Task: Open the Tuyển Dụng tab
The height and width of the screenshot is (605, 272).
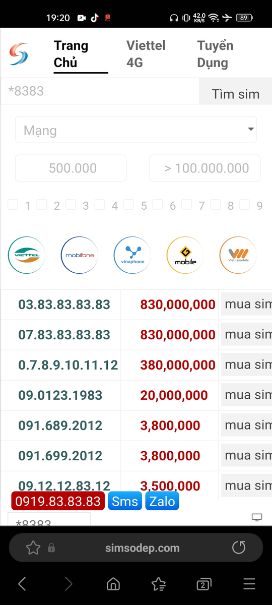Action: coord(215,54)
